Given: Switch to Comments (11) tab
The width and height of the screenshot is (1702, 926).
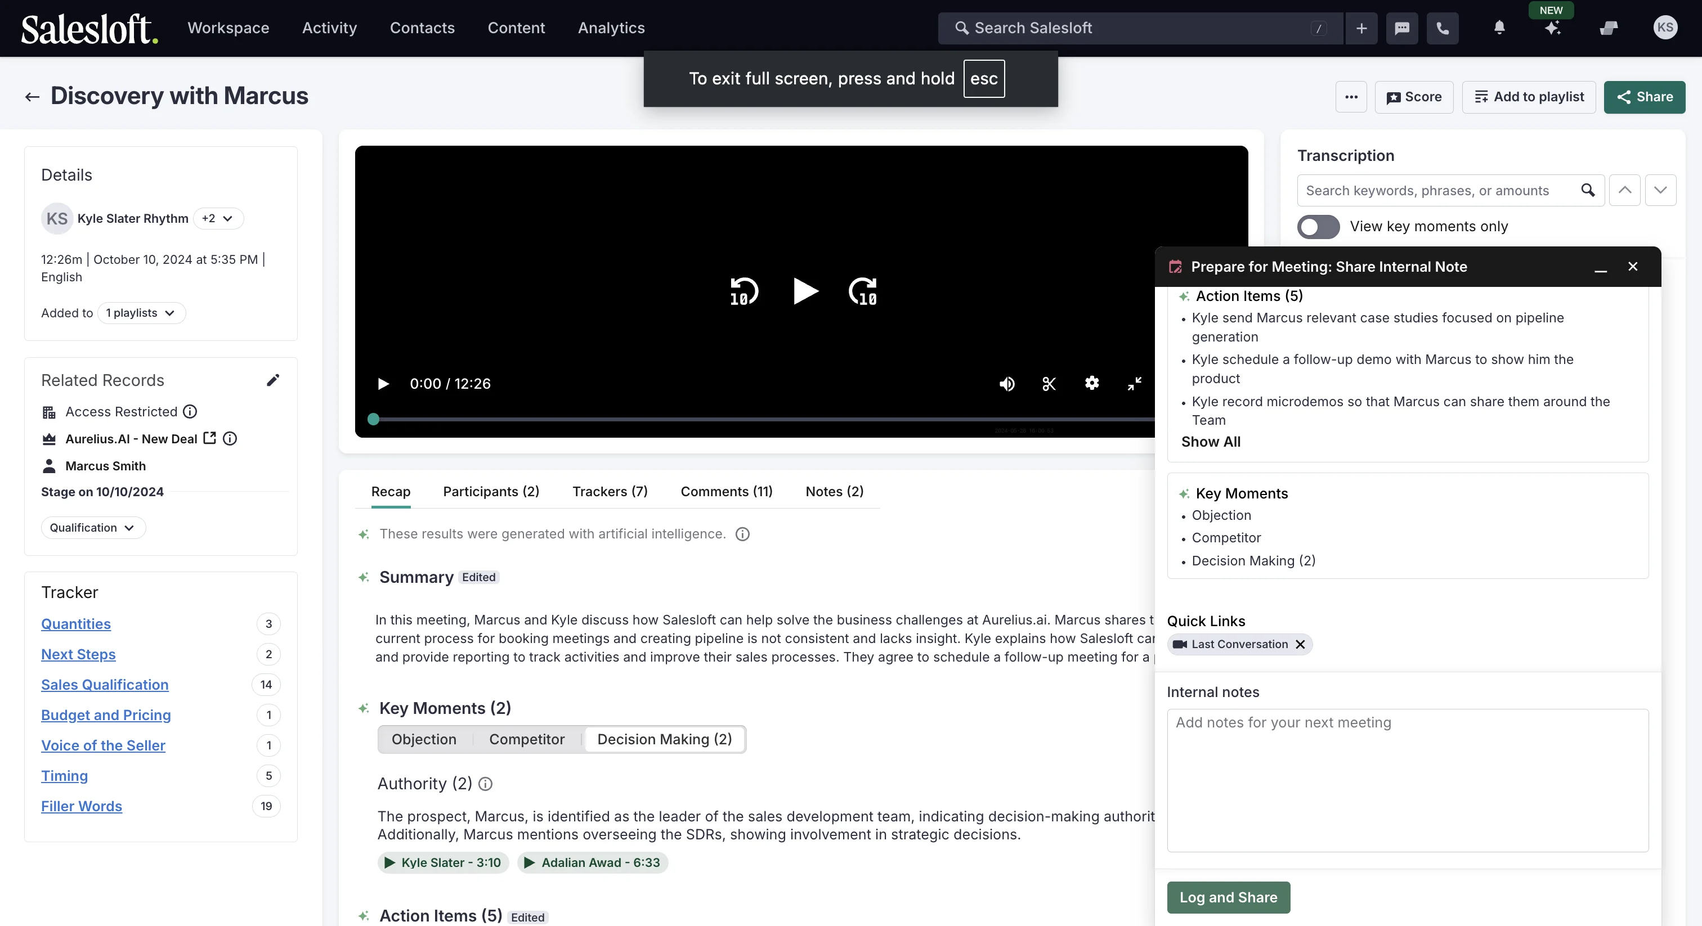Looking at the screenshot, I should coord(726,491).
